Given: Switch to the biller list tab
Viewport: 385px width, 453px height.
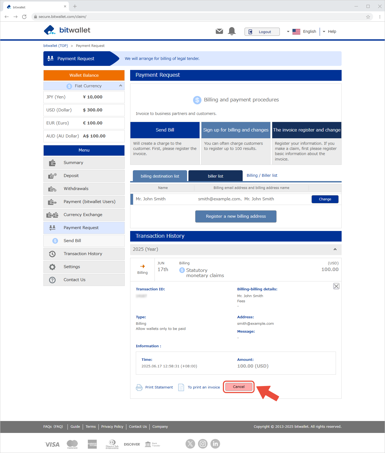Looking at the screenshot, I should 215,176.
